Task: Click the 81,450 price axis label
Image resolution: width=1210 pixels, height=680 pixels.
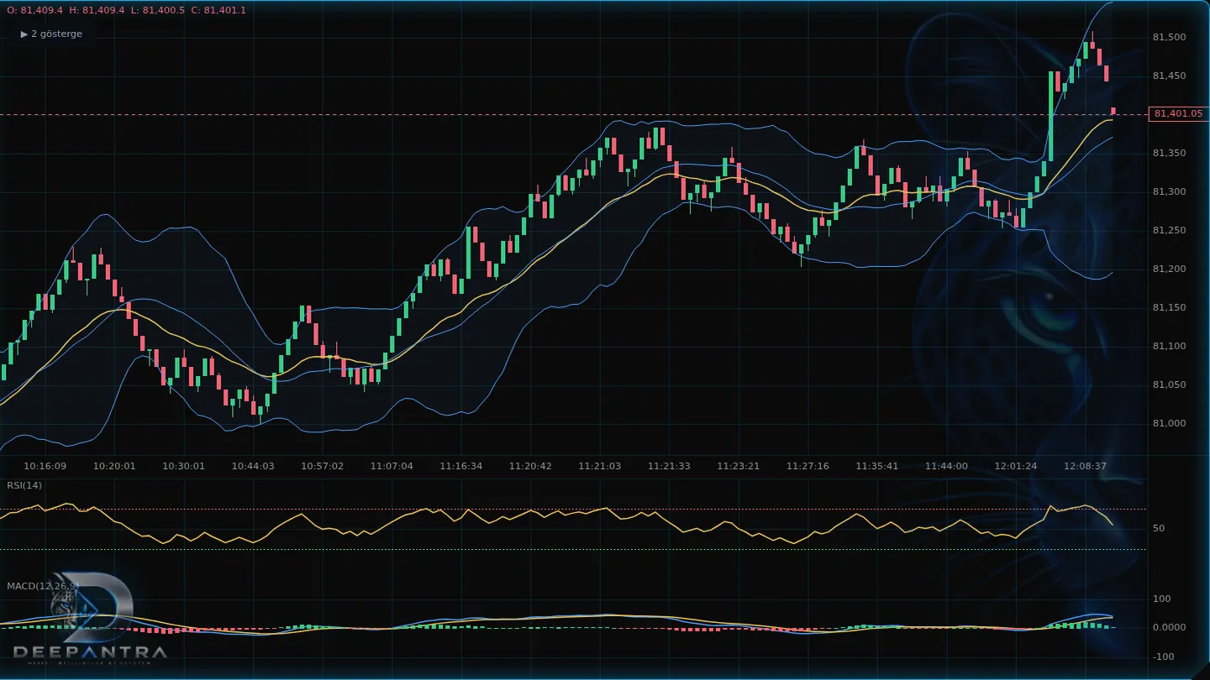Action: point(1169,76)
